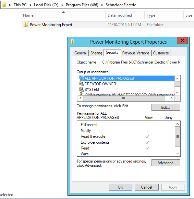Go to Program Files (x86) in breadcrumb
The image size is (194, 199).
[x=82, y=5]
